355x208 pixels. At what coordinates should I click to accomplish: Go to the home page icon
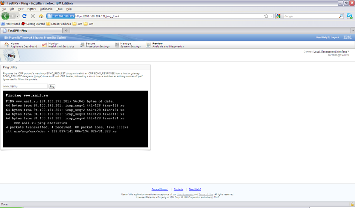click(x=41, y=16)
